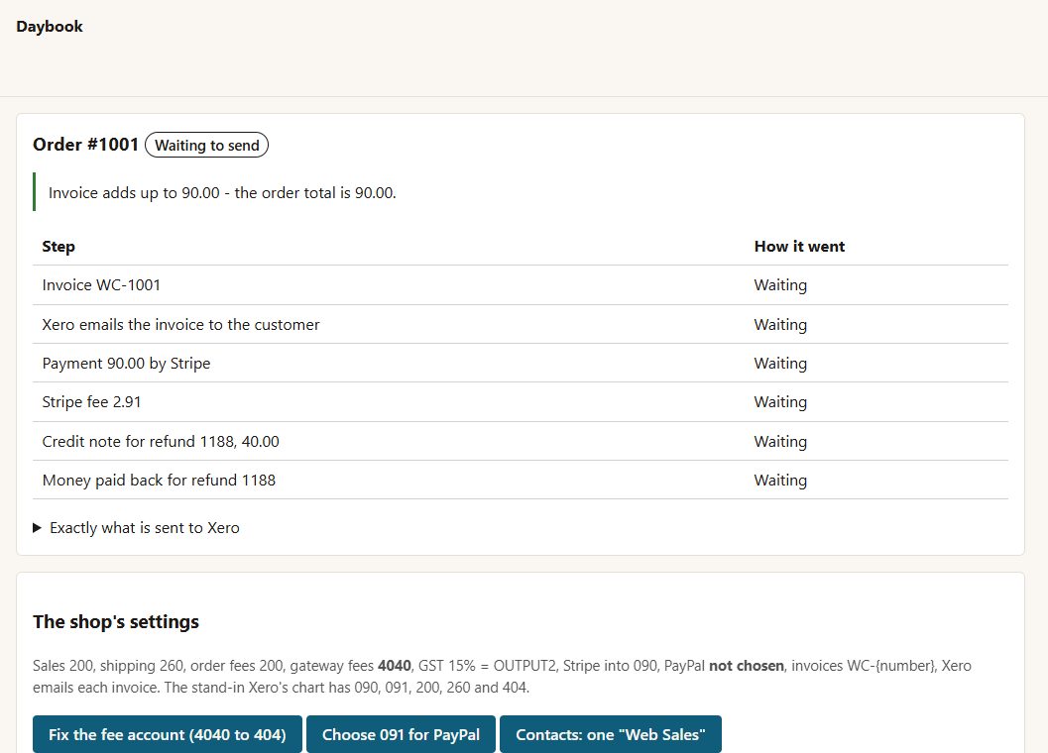Click Waiting status for Xero emails the invoice
Screen dimensions: 1048x753
point(780,325)
